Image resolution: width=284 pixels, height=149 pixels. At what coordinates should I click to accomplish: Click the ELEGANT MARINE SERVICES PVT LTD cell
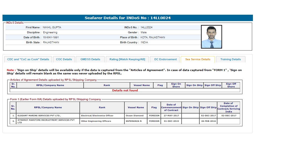[x=39, y=115]
